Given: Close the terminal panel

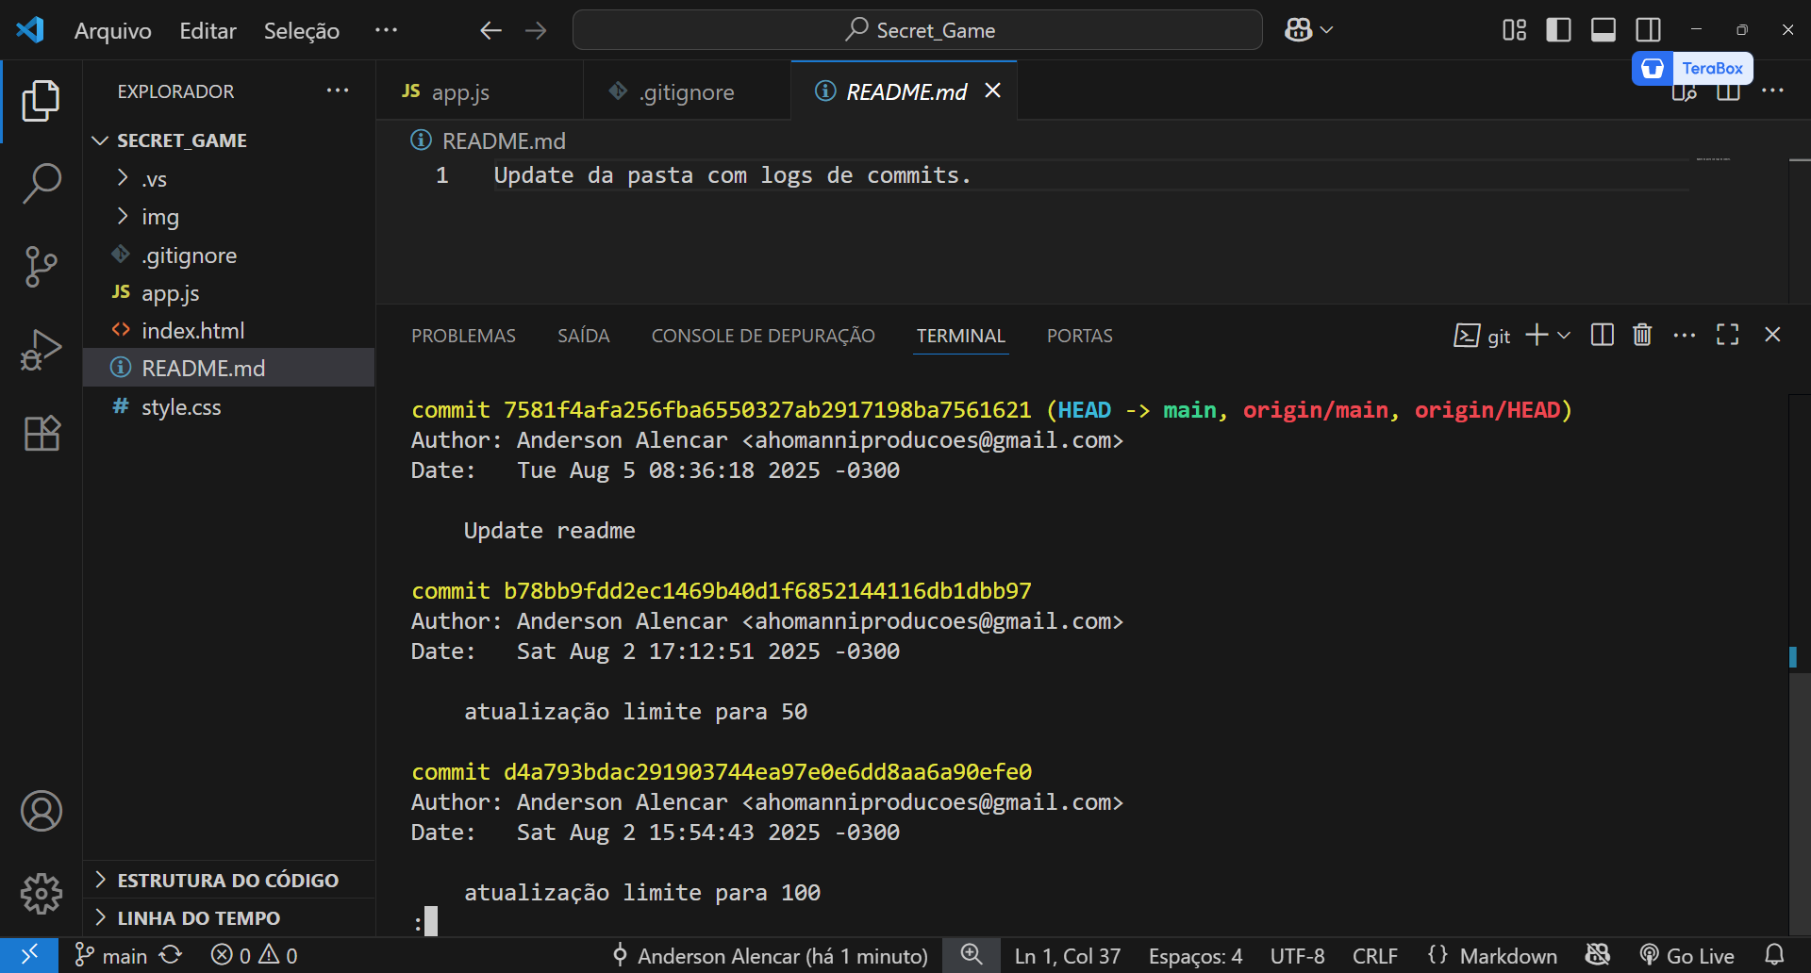Looking at the screenshot, I should [x=1772, y=335].
